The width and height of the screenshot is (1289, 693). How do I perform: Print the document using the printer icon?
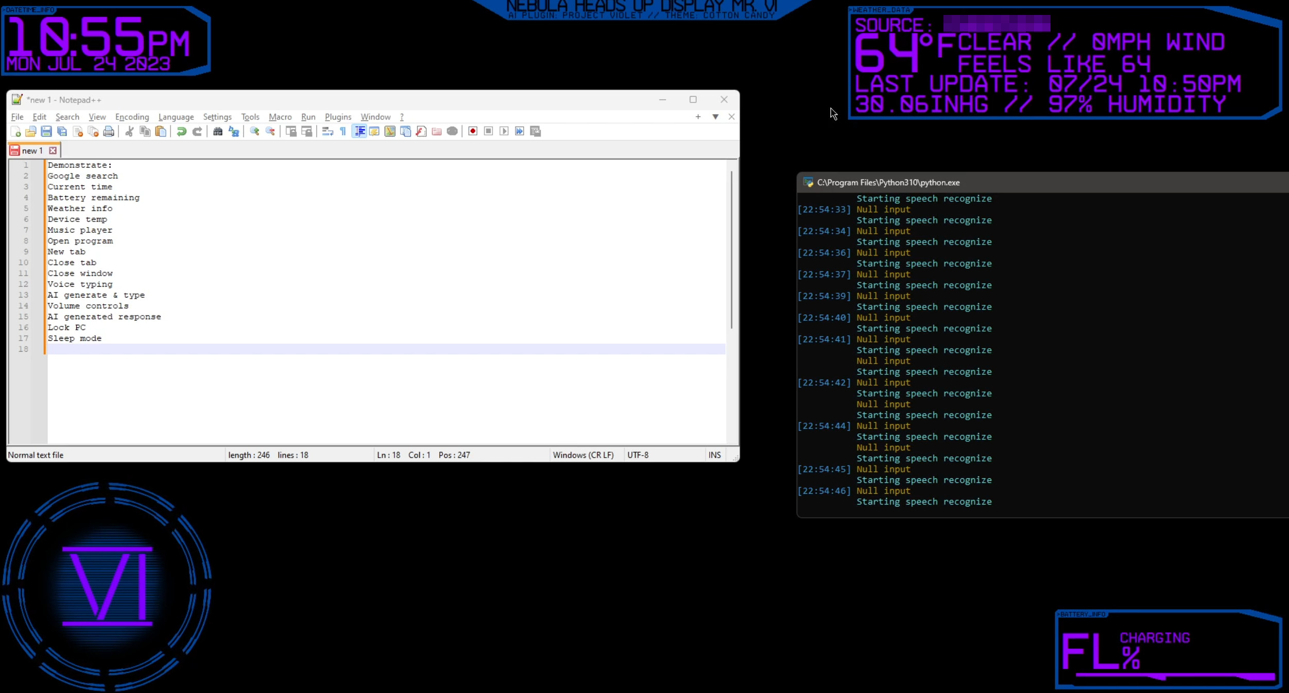coord(109,131)
